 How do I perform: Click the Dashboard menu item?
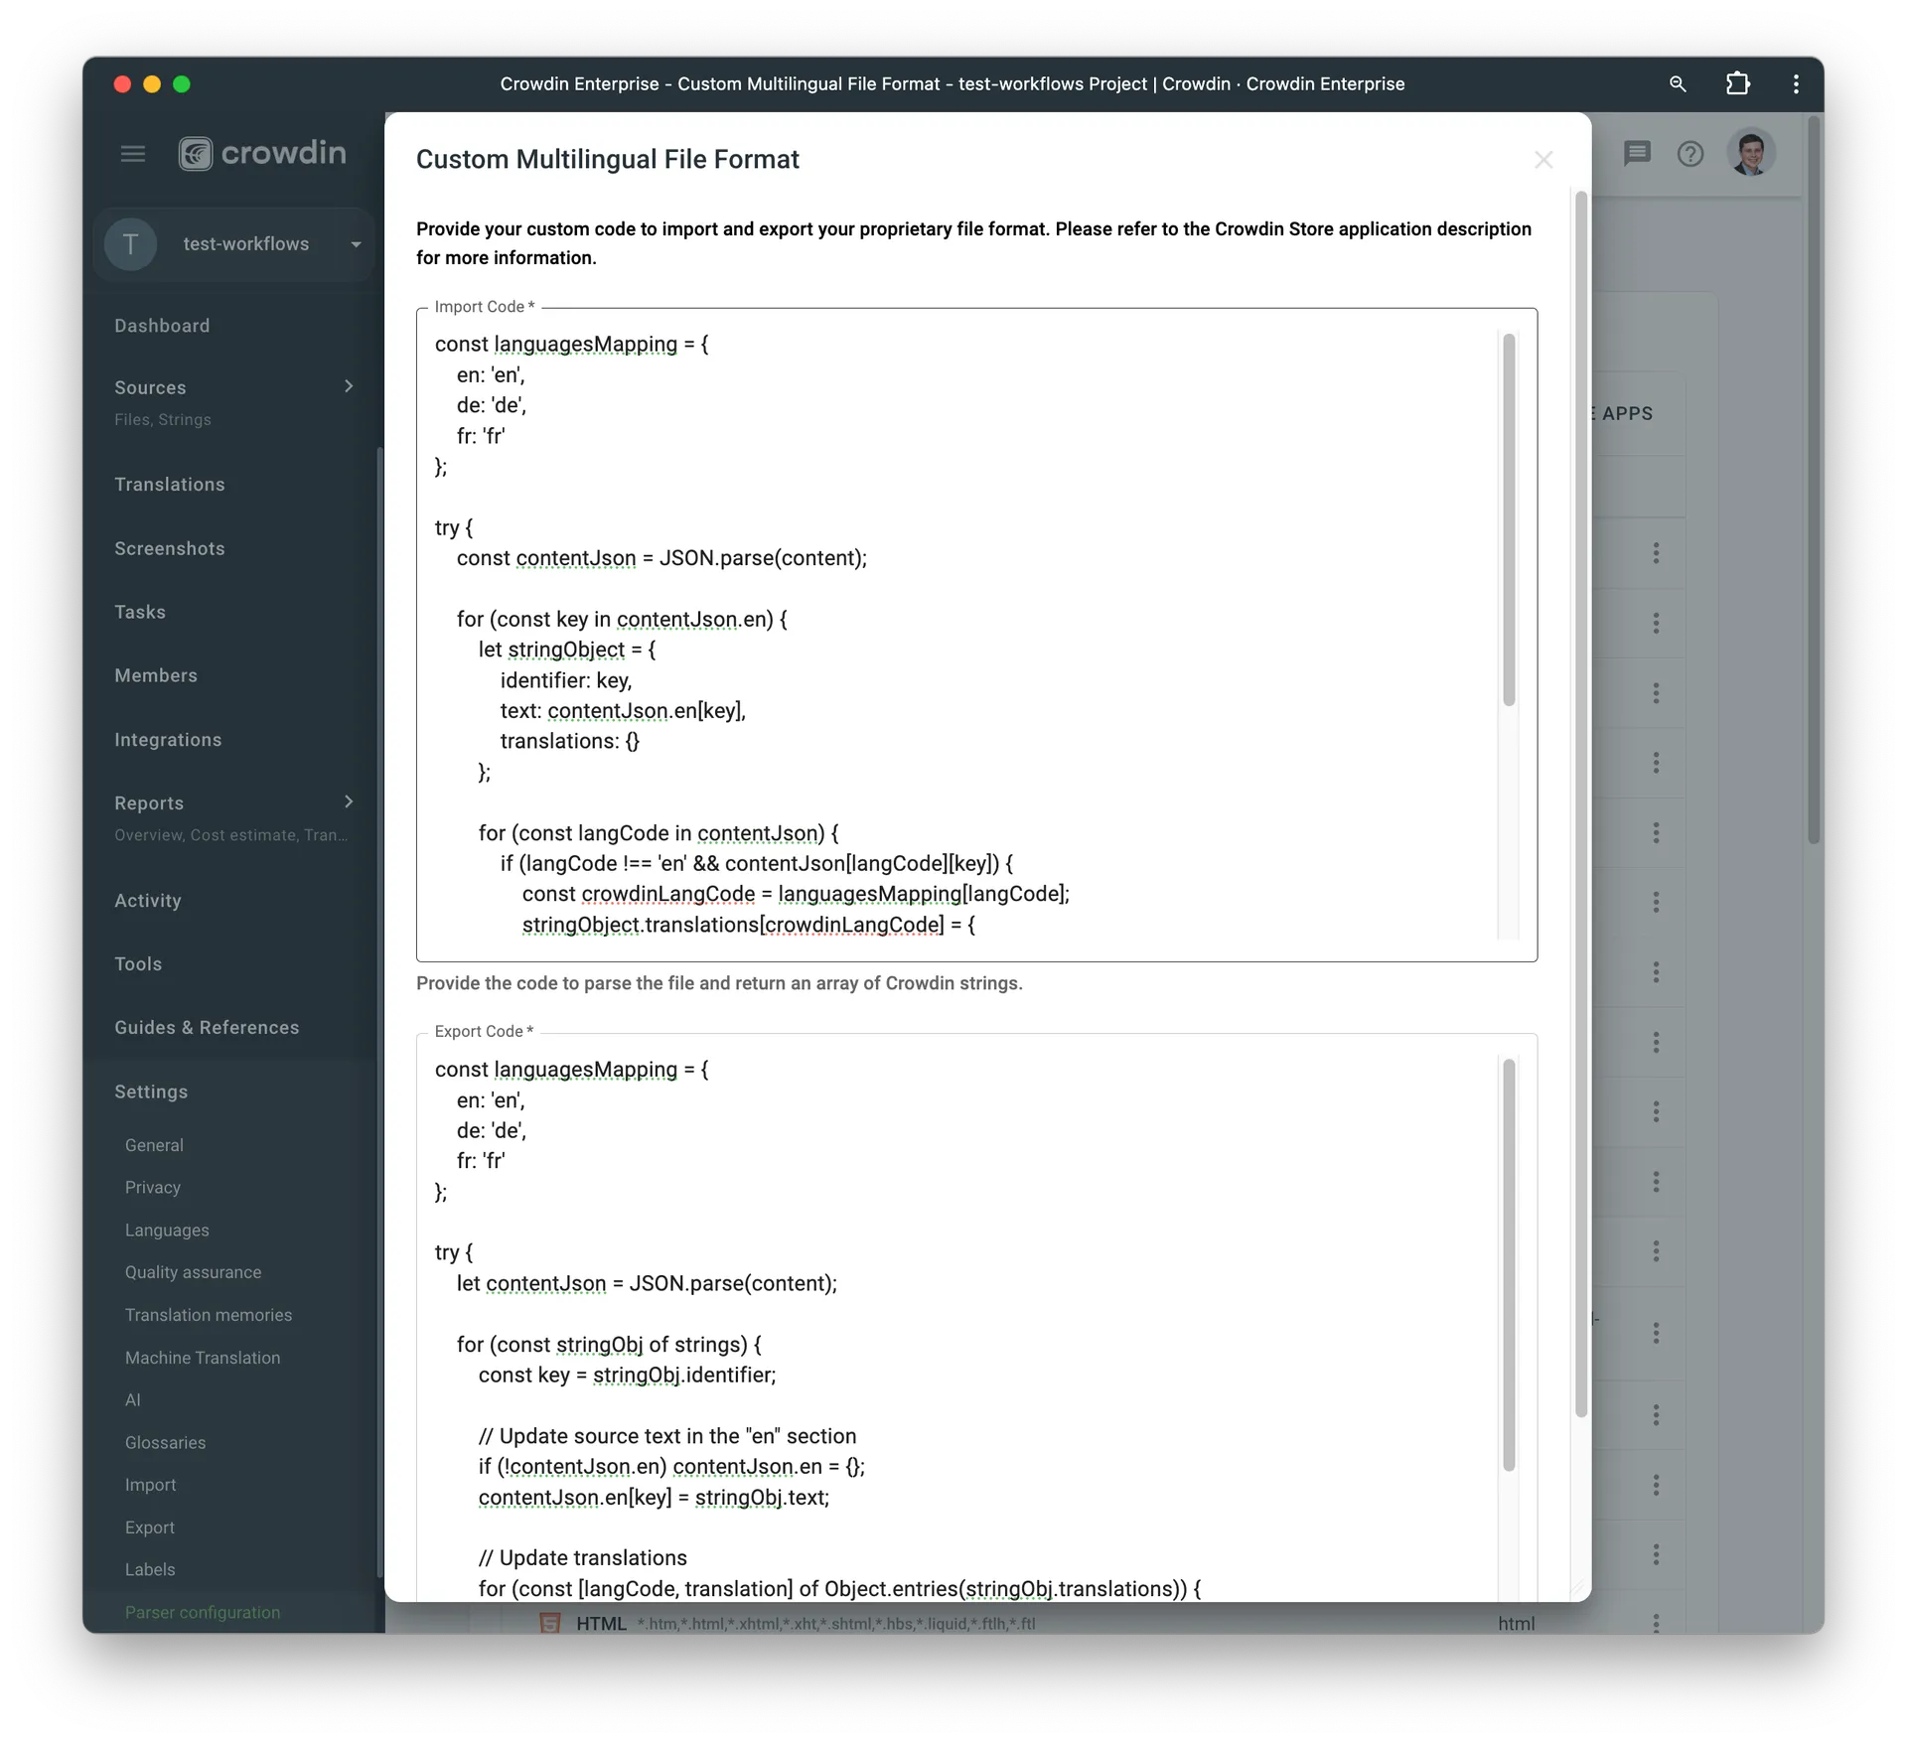pyautogui.click(x=161, y=324)
